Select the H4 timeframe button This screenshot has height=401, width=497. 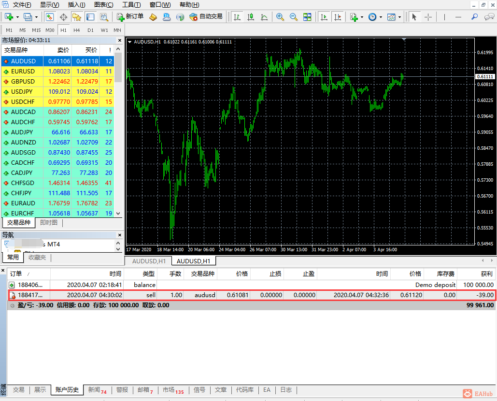(x=77, y=30)
